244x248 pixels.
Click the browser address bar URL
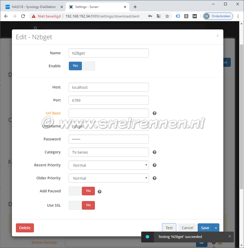tap(102, 16)
